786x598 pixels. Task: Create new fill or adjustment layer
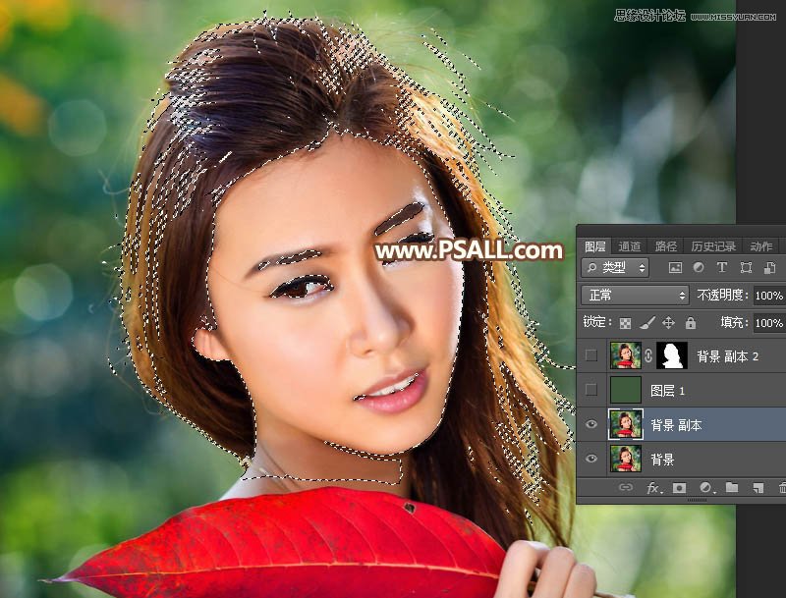click(705, 487)
